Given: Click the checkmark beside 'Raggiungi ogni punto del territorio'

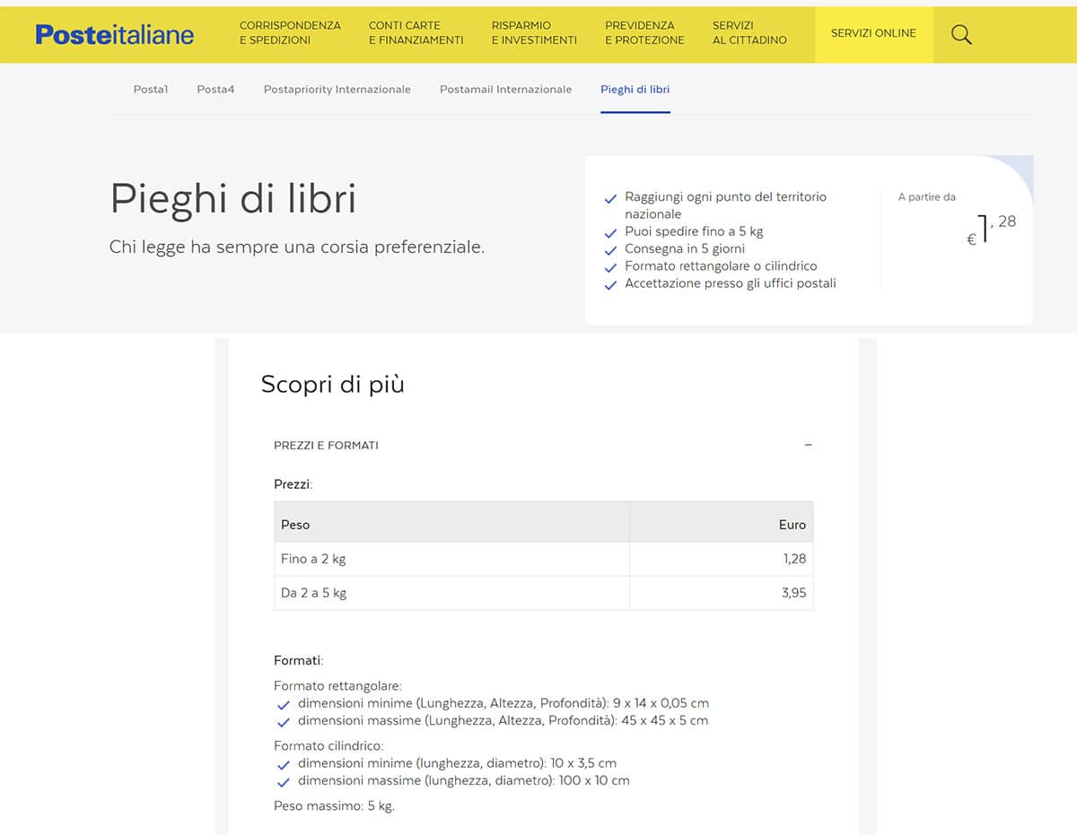Looking at the screenshot, I should (x=611, y=196).
